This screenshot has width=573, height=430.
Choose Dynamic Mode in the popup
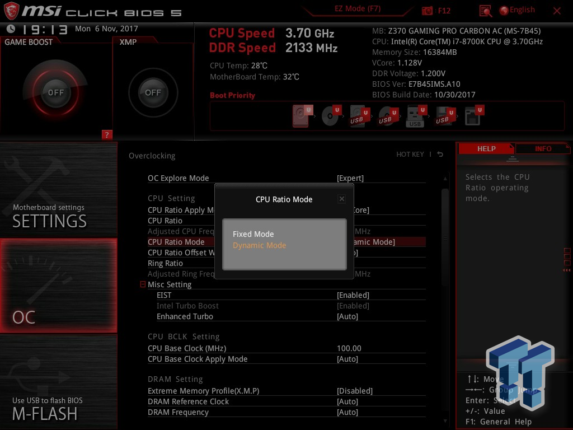click(259, 245)
